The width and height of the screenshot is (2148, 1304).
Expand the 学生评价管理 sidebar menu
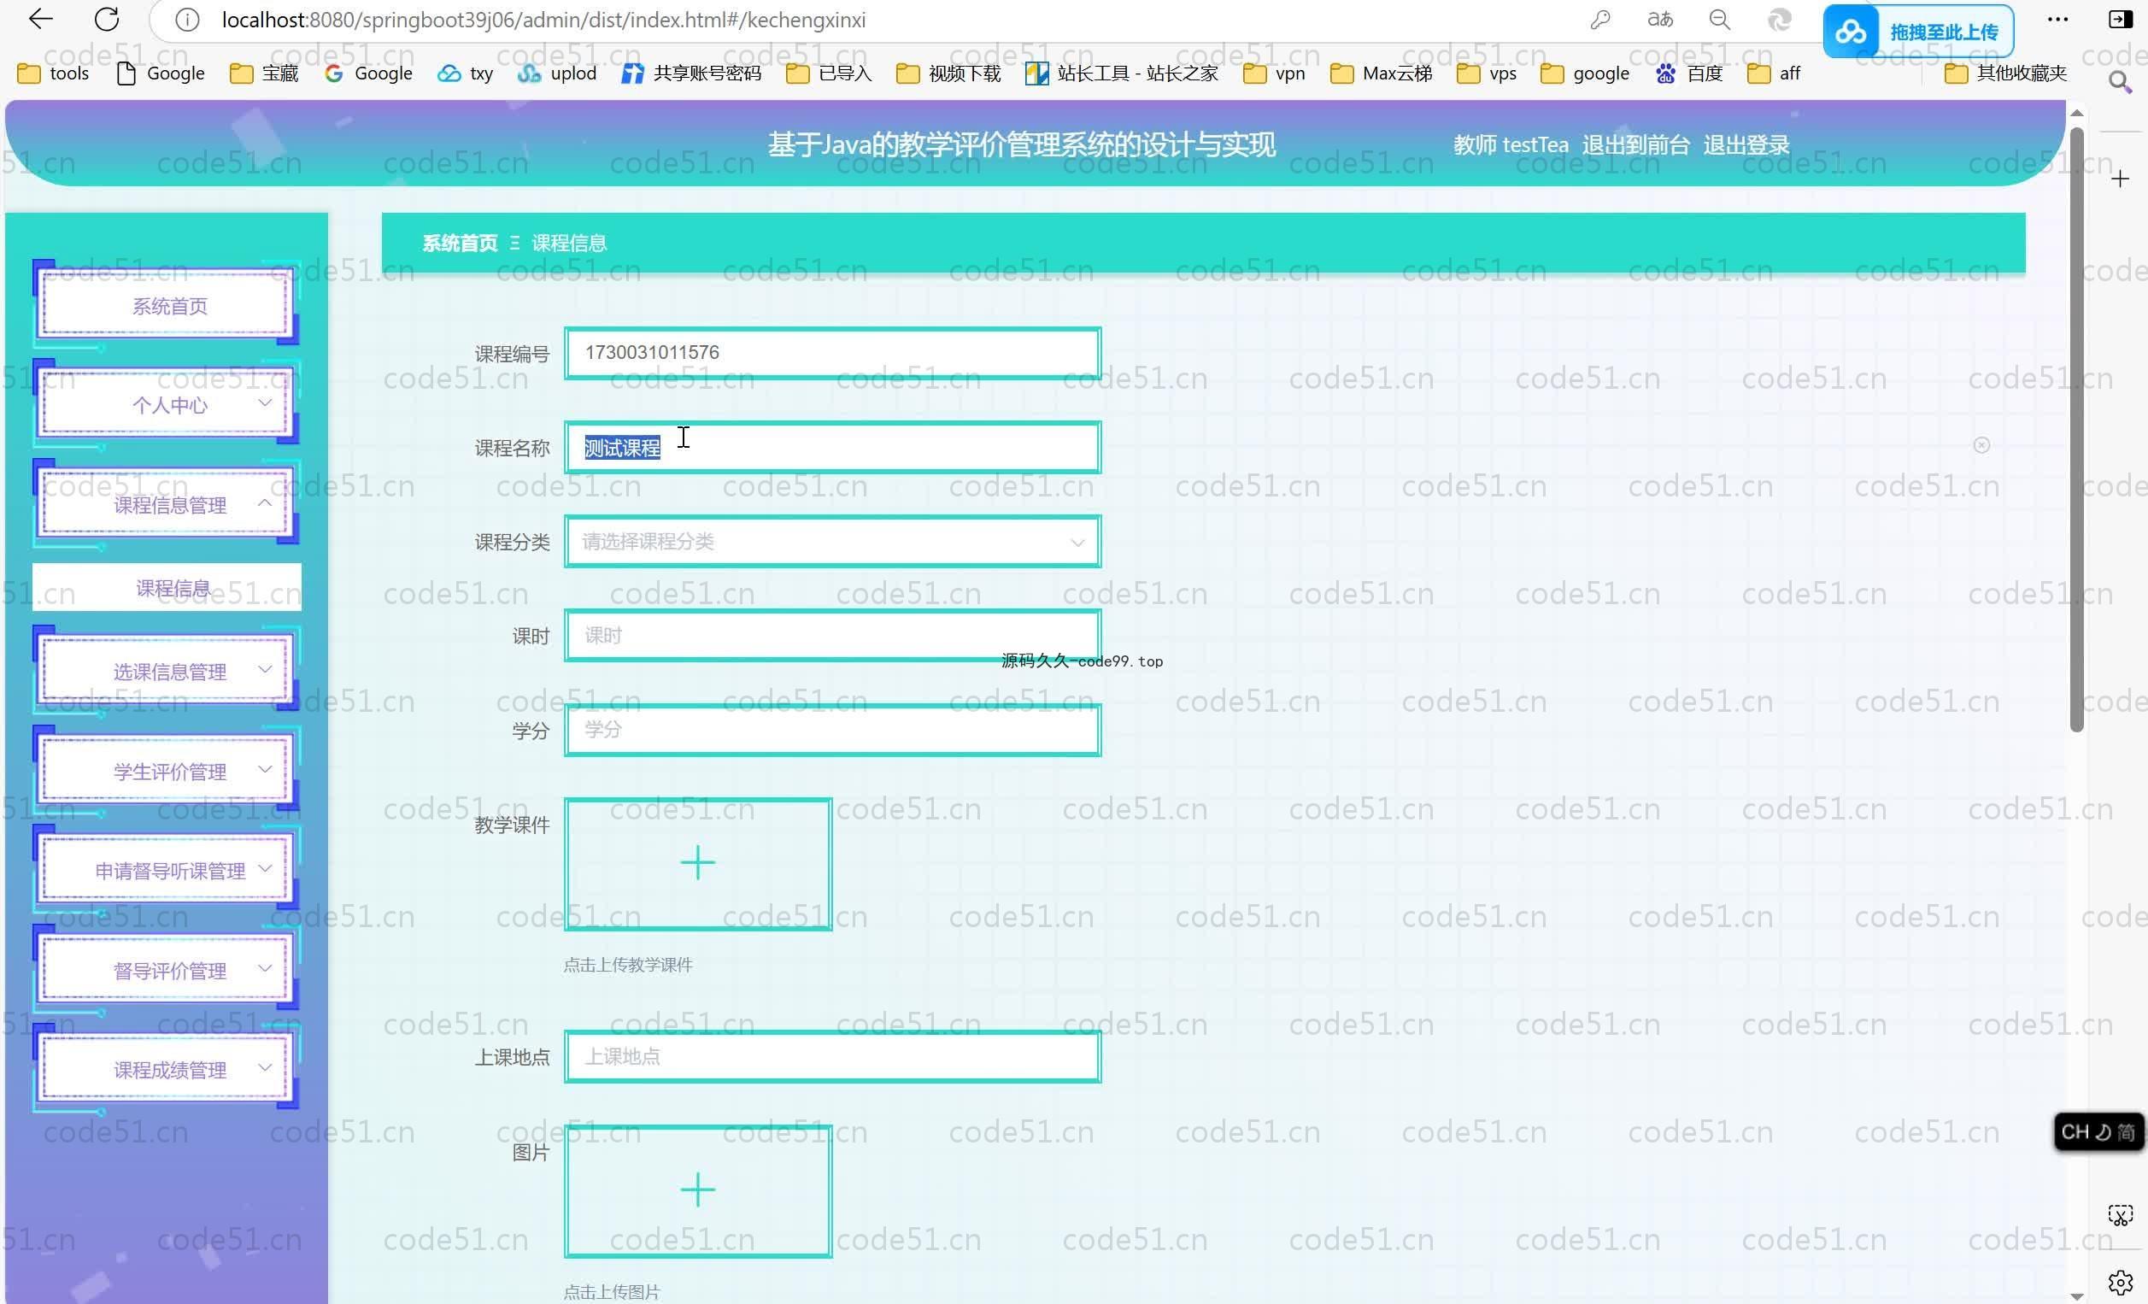point(167,772)
